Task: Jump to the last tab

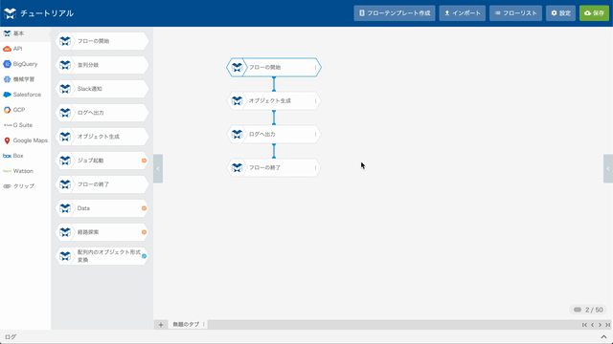Action: click(607, 325)
